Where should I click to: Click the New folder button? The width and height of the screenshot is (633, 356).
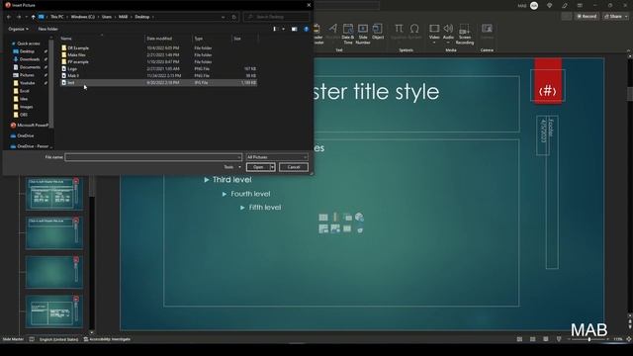coord(48,29)
